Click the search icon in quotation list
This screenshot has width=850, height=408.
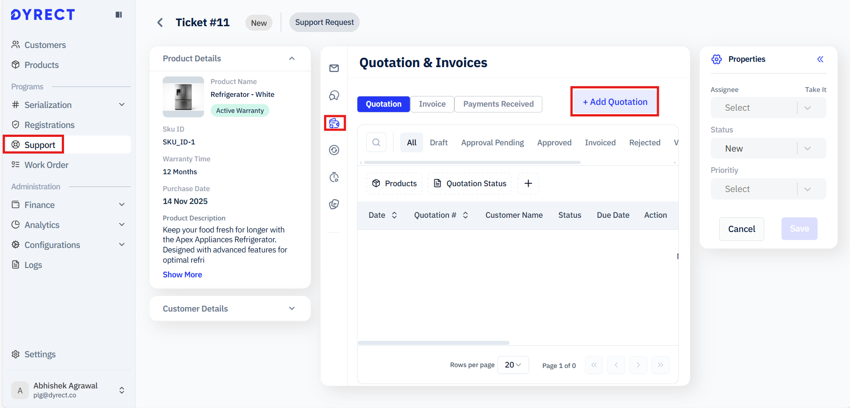[376, 142]
